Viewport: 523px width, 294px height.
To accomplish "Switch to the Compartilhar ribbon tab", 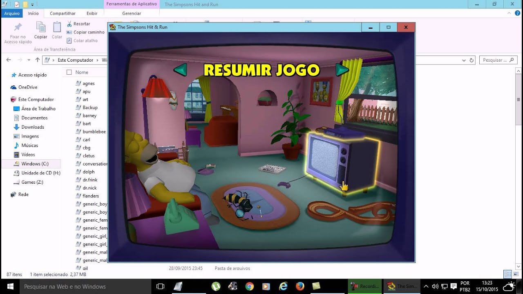I will (63, 13).
